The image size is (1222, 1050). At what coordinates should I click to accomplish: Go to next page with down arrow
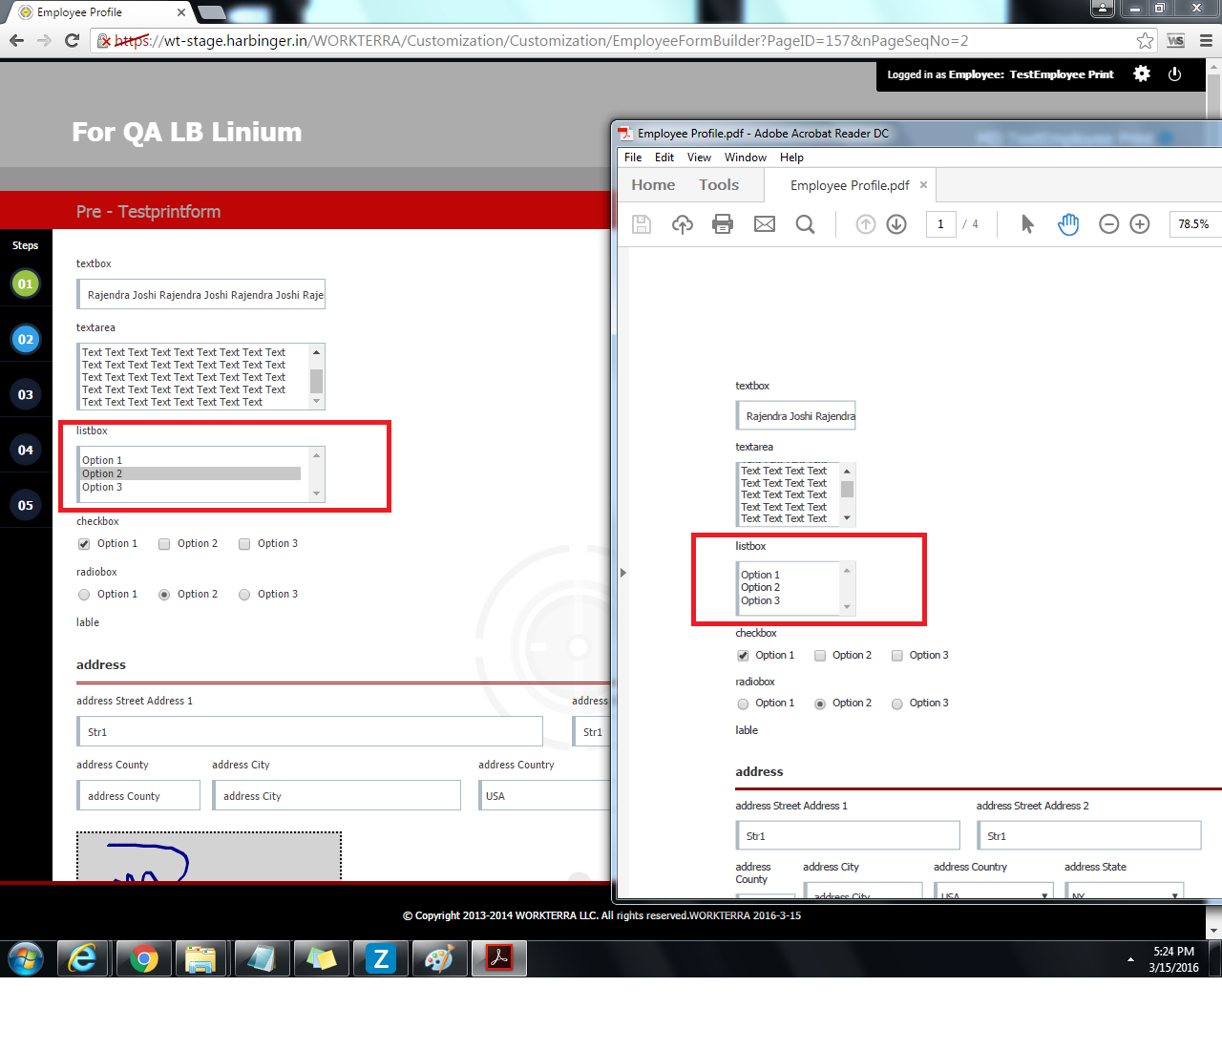tap(896, 224)
